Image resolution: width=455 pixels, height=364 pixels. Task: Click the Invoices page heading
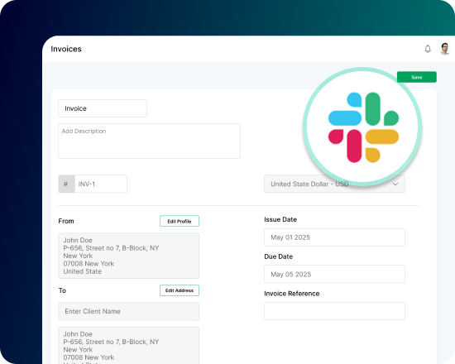point(66,49)
